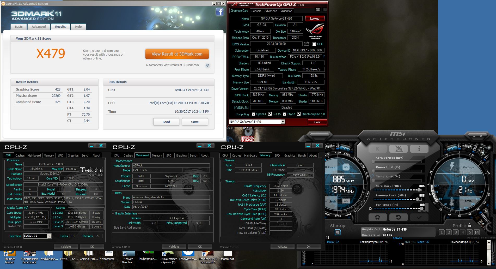Switch to the 3DMark Basic tab

19,27
